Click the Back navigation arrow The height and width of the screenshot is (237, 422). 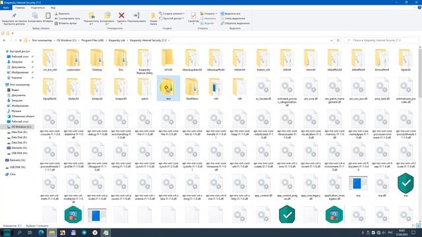(4, 40)
